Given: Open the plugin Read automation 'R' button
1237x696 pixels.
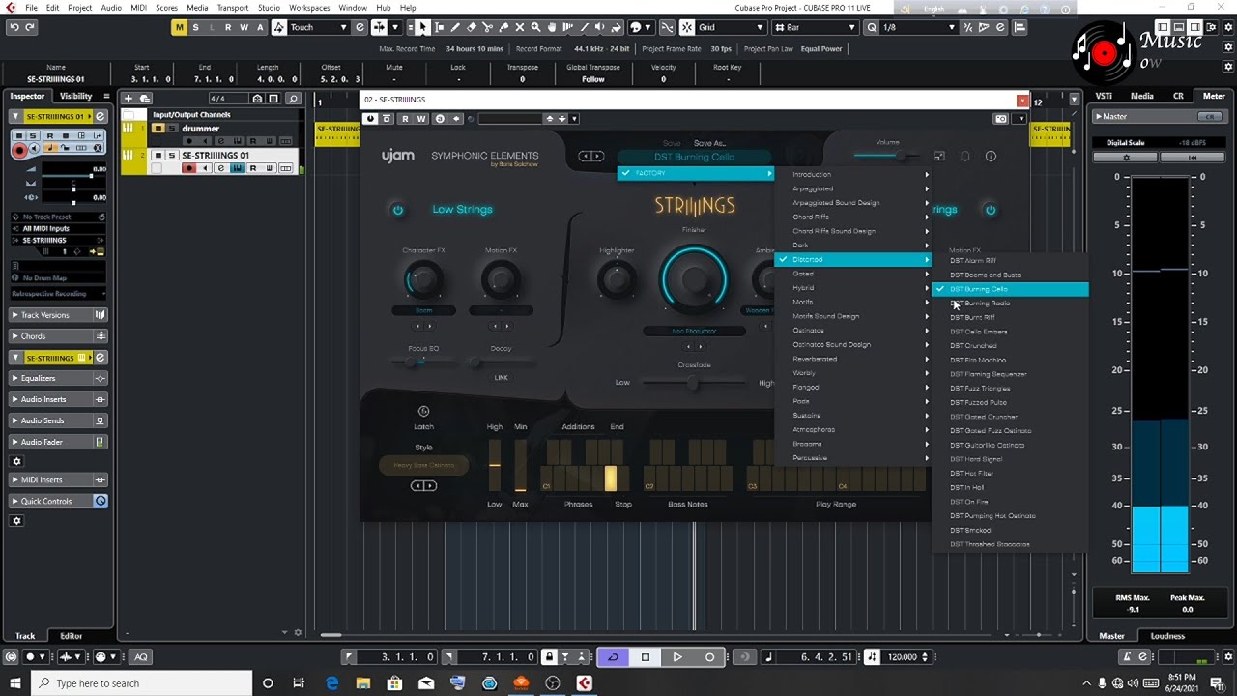Looking at the screenshot, I should 405,119.
